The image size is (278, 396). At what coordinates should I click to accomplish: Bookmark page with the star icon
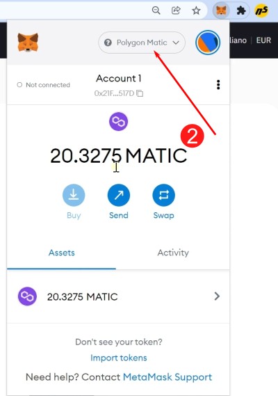pos(196,10)
